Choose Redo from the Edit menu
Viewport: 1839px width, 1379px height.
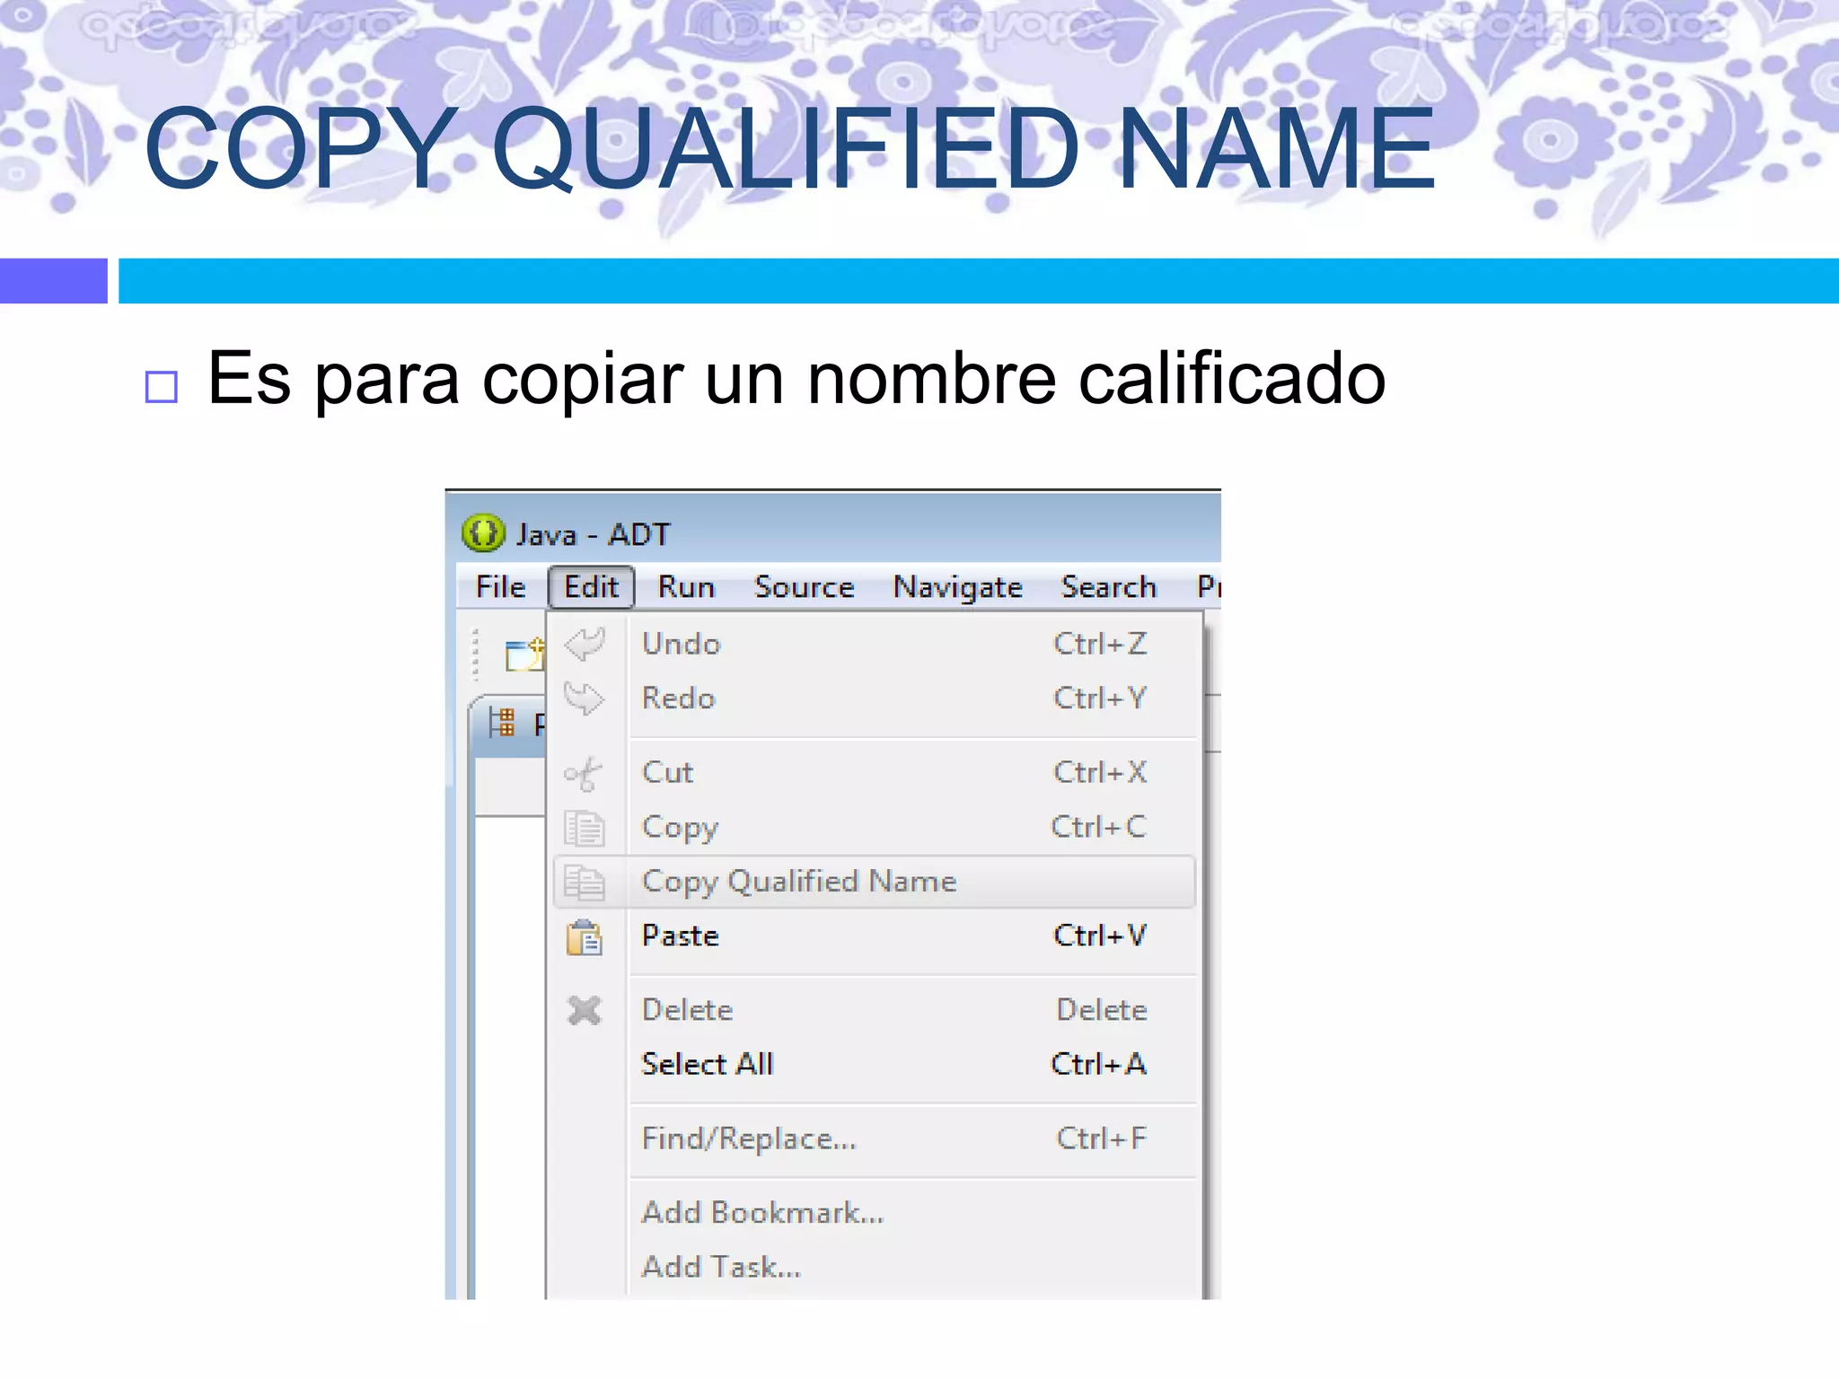[875, 698]
